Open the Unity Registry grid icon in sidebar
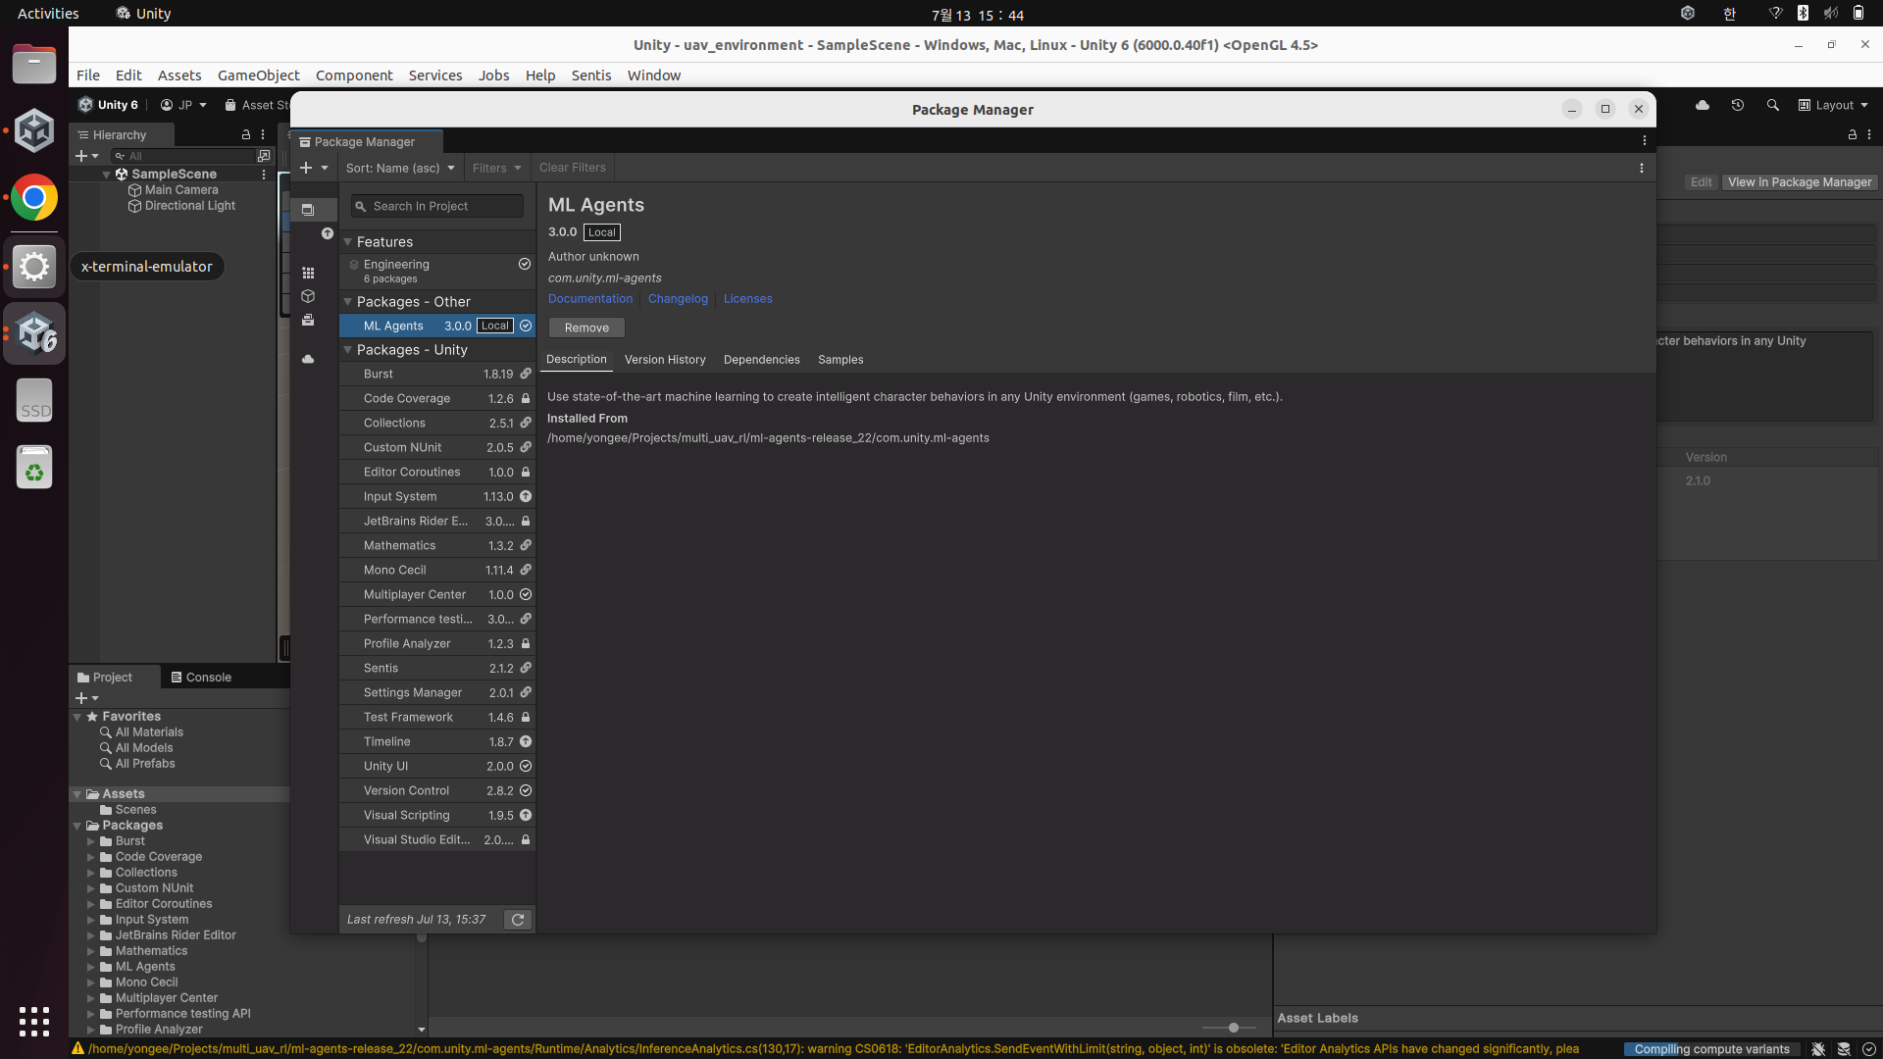This screenshot has width=1883, height=1059. coord(308,273)
